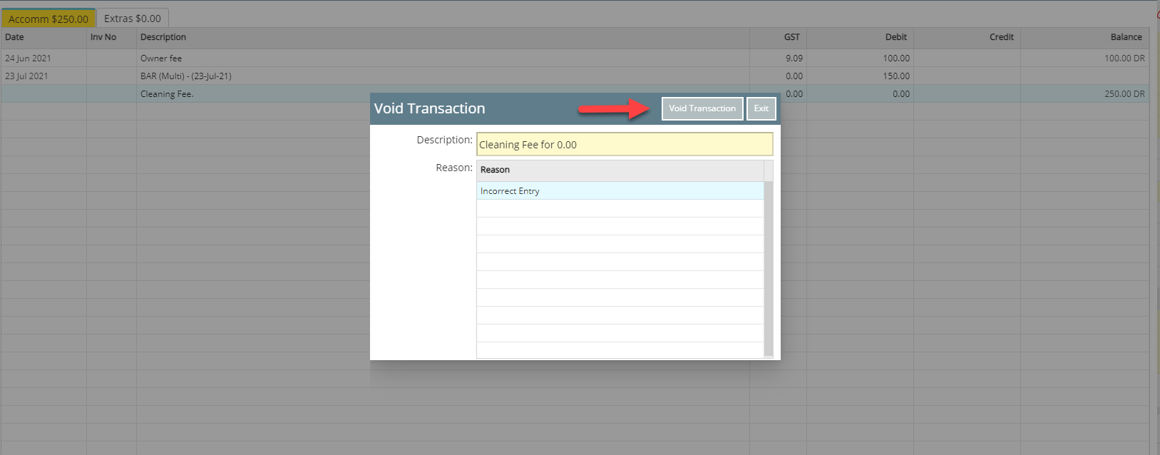1160x455 pixels.
Task: Sort by the Date column header
Action: pyautogui.click(x=14, y=37)
